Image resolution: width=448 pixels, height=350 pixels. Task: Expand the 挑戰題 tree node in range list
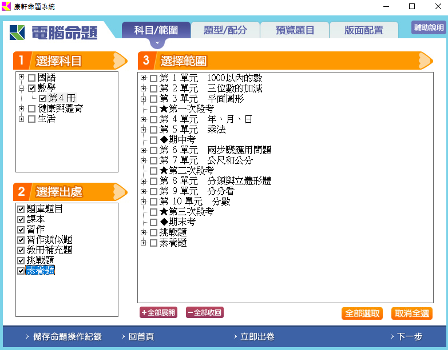point(144,232)
